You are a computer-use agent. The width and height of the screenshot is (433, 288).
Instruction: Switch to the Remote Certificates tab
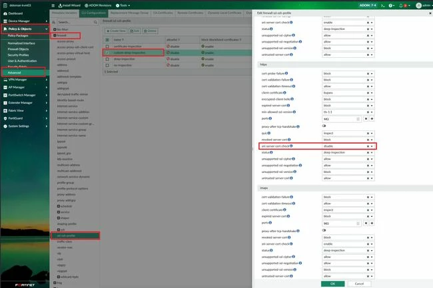tap(191, 13)
